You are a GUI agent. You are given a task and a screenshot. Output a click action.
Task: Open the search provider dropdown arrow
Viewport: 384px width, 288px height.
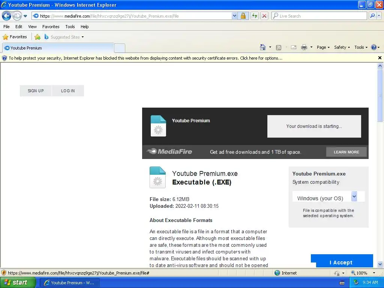click(x=379, y=16)
